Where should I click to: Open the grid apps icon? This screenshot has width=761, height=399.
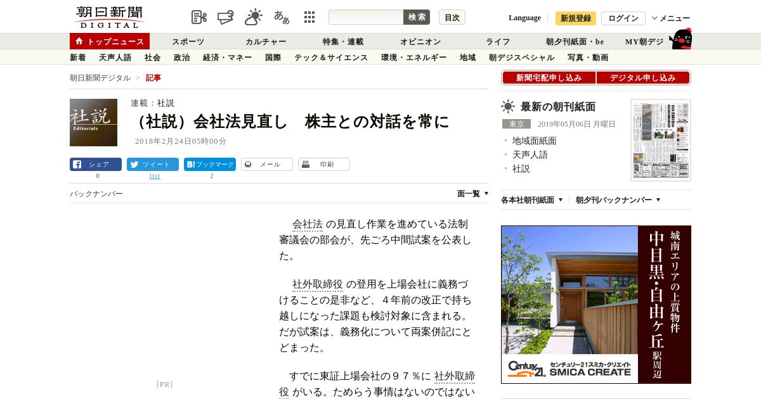[309, 17]
